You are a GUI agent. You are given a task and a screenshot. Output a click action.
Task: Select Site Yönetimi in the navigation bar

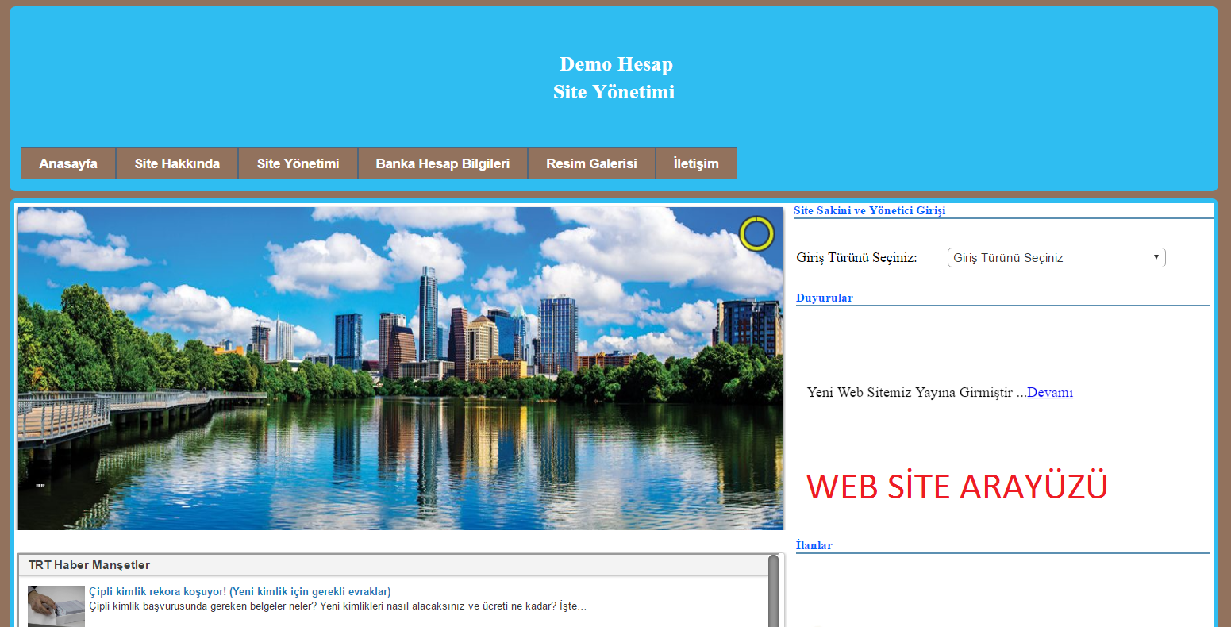click(x=298, y=163)
